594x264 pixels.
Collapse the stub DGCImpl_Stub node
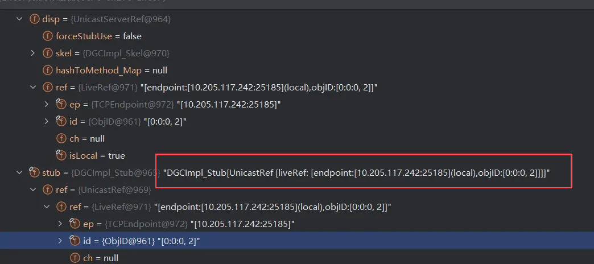[20, 172]
